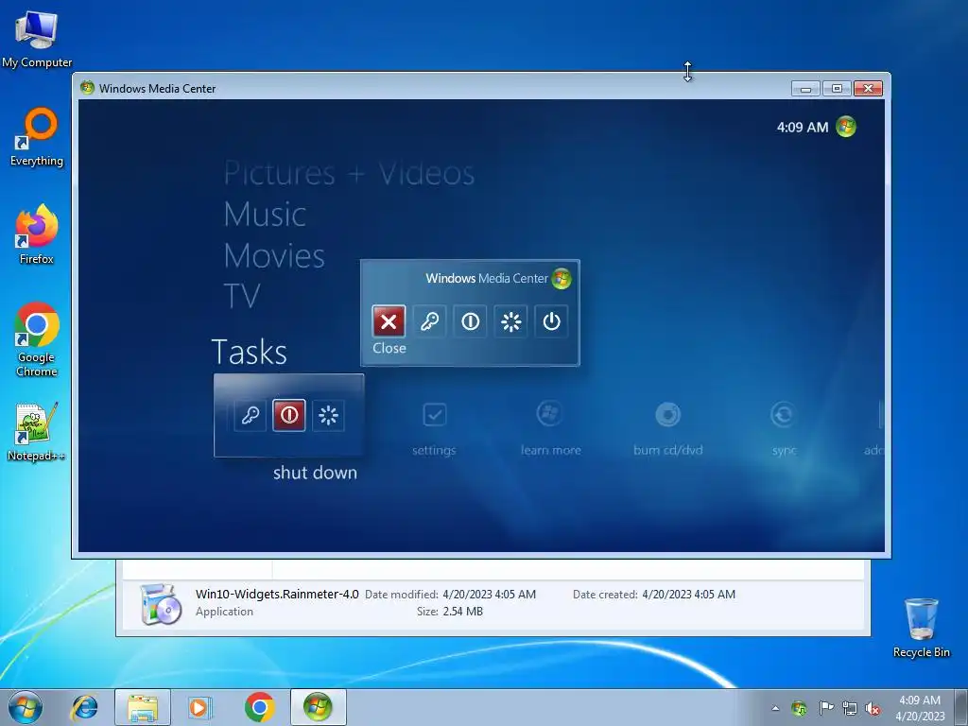Click the Windows Media Center title-bar icon
The height and width of the screenshot is (726, 968).
coord(87,88)
